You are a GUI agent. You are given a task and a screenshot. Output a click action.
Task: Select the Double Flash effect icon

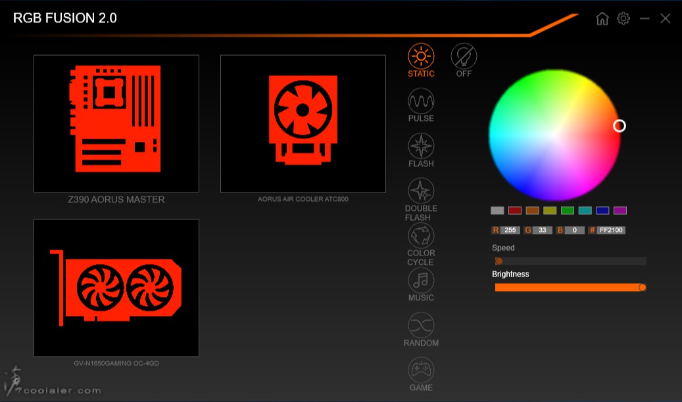click(x=421, y=190)
